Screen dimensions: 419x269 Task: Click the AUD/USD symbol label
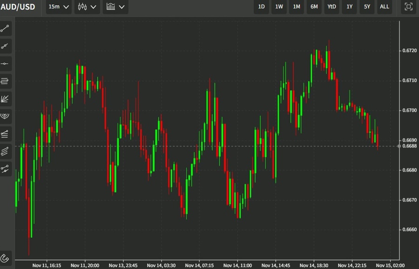point(19,7)
